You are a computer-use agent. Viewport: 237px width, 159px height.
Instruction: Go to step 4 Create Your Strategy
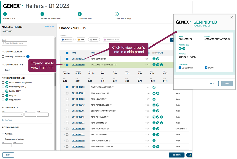tap(117, 14)
